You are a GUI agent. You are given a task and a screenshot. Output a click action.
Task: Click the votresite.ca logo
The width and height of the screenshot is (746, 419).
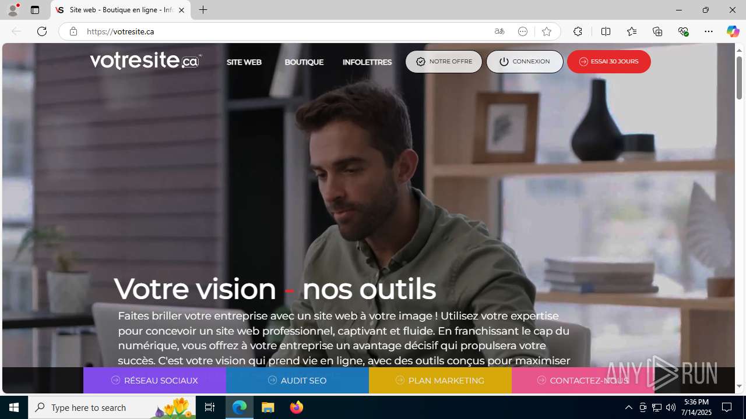pos(146,61)
